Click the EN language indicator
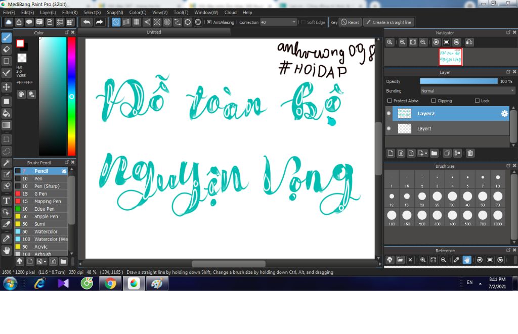518x334 pixels. (469, 282)
